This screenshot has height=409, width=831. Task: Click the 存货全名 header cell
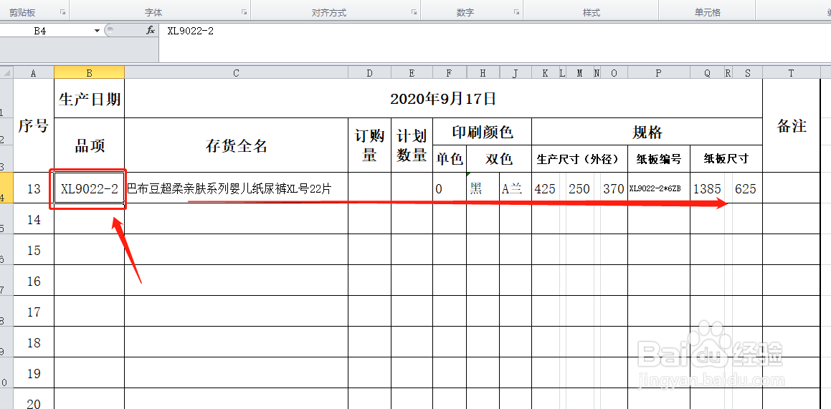pyautogui.click(x=237, y=145)
